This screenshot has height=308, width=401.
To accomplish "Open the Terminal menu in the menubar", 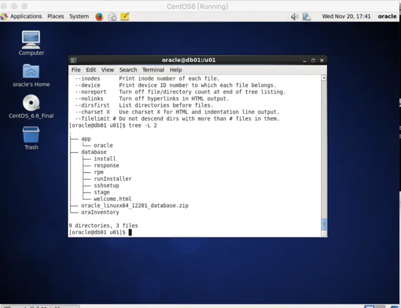I will pyautogui.click(x=153, y=70).
